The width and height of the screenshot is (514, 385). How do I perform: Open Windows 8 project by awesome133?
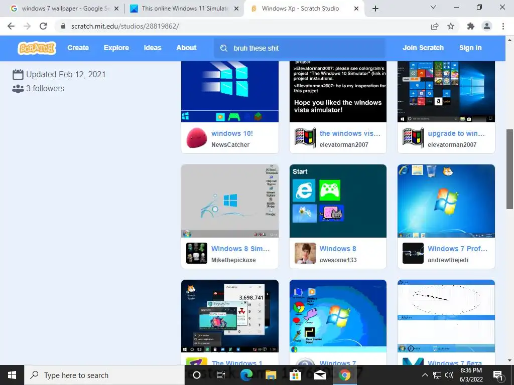[338, 249]
